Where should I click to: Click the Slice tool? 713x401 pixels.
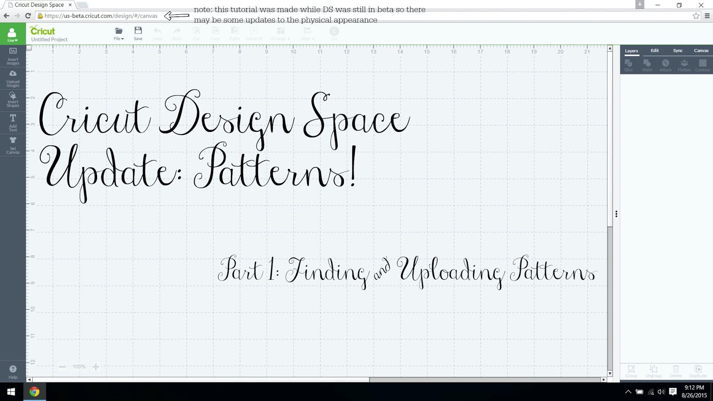629,65
